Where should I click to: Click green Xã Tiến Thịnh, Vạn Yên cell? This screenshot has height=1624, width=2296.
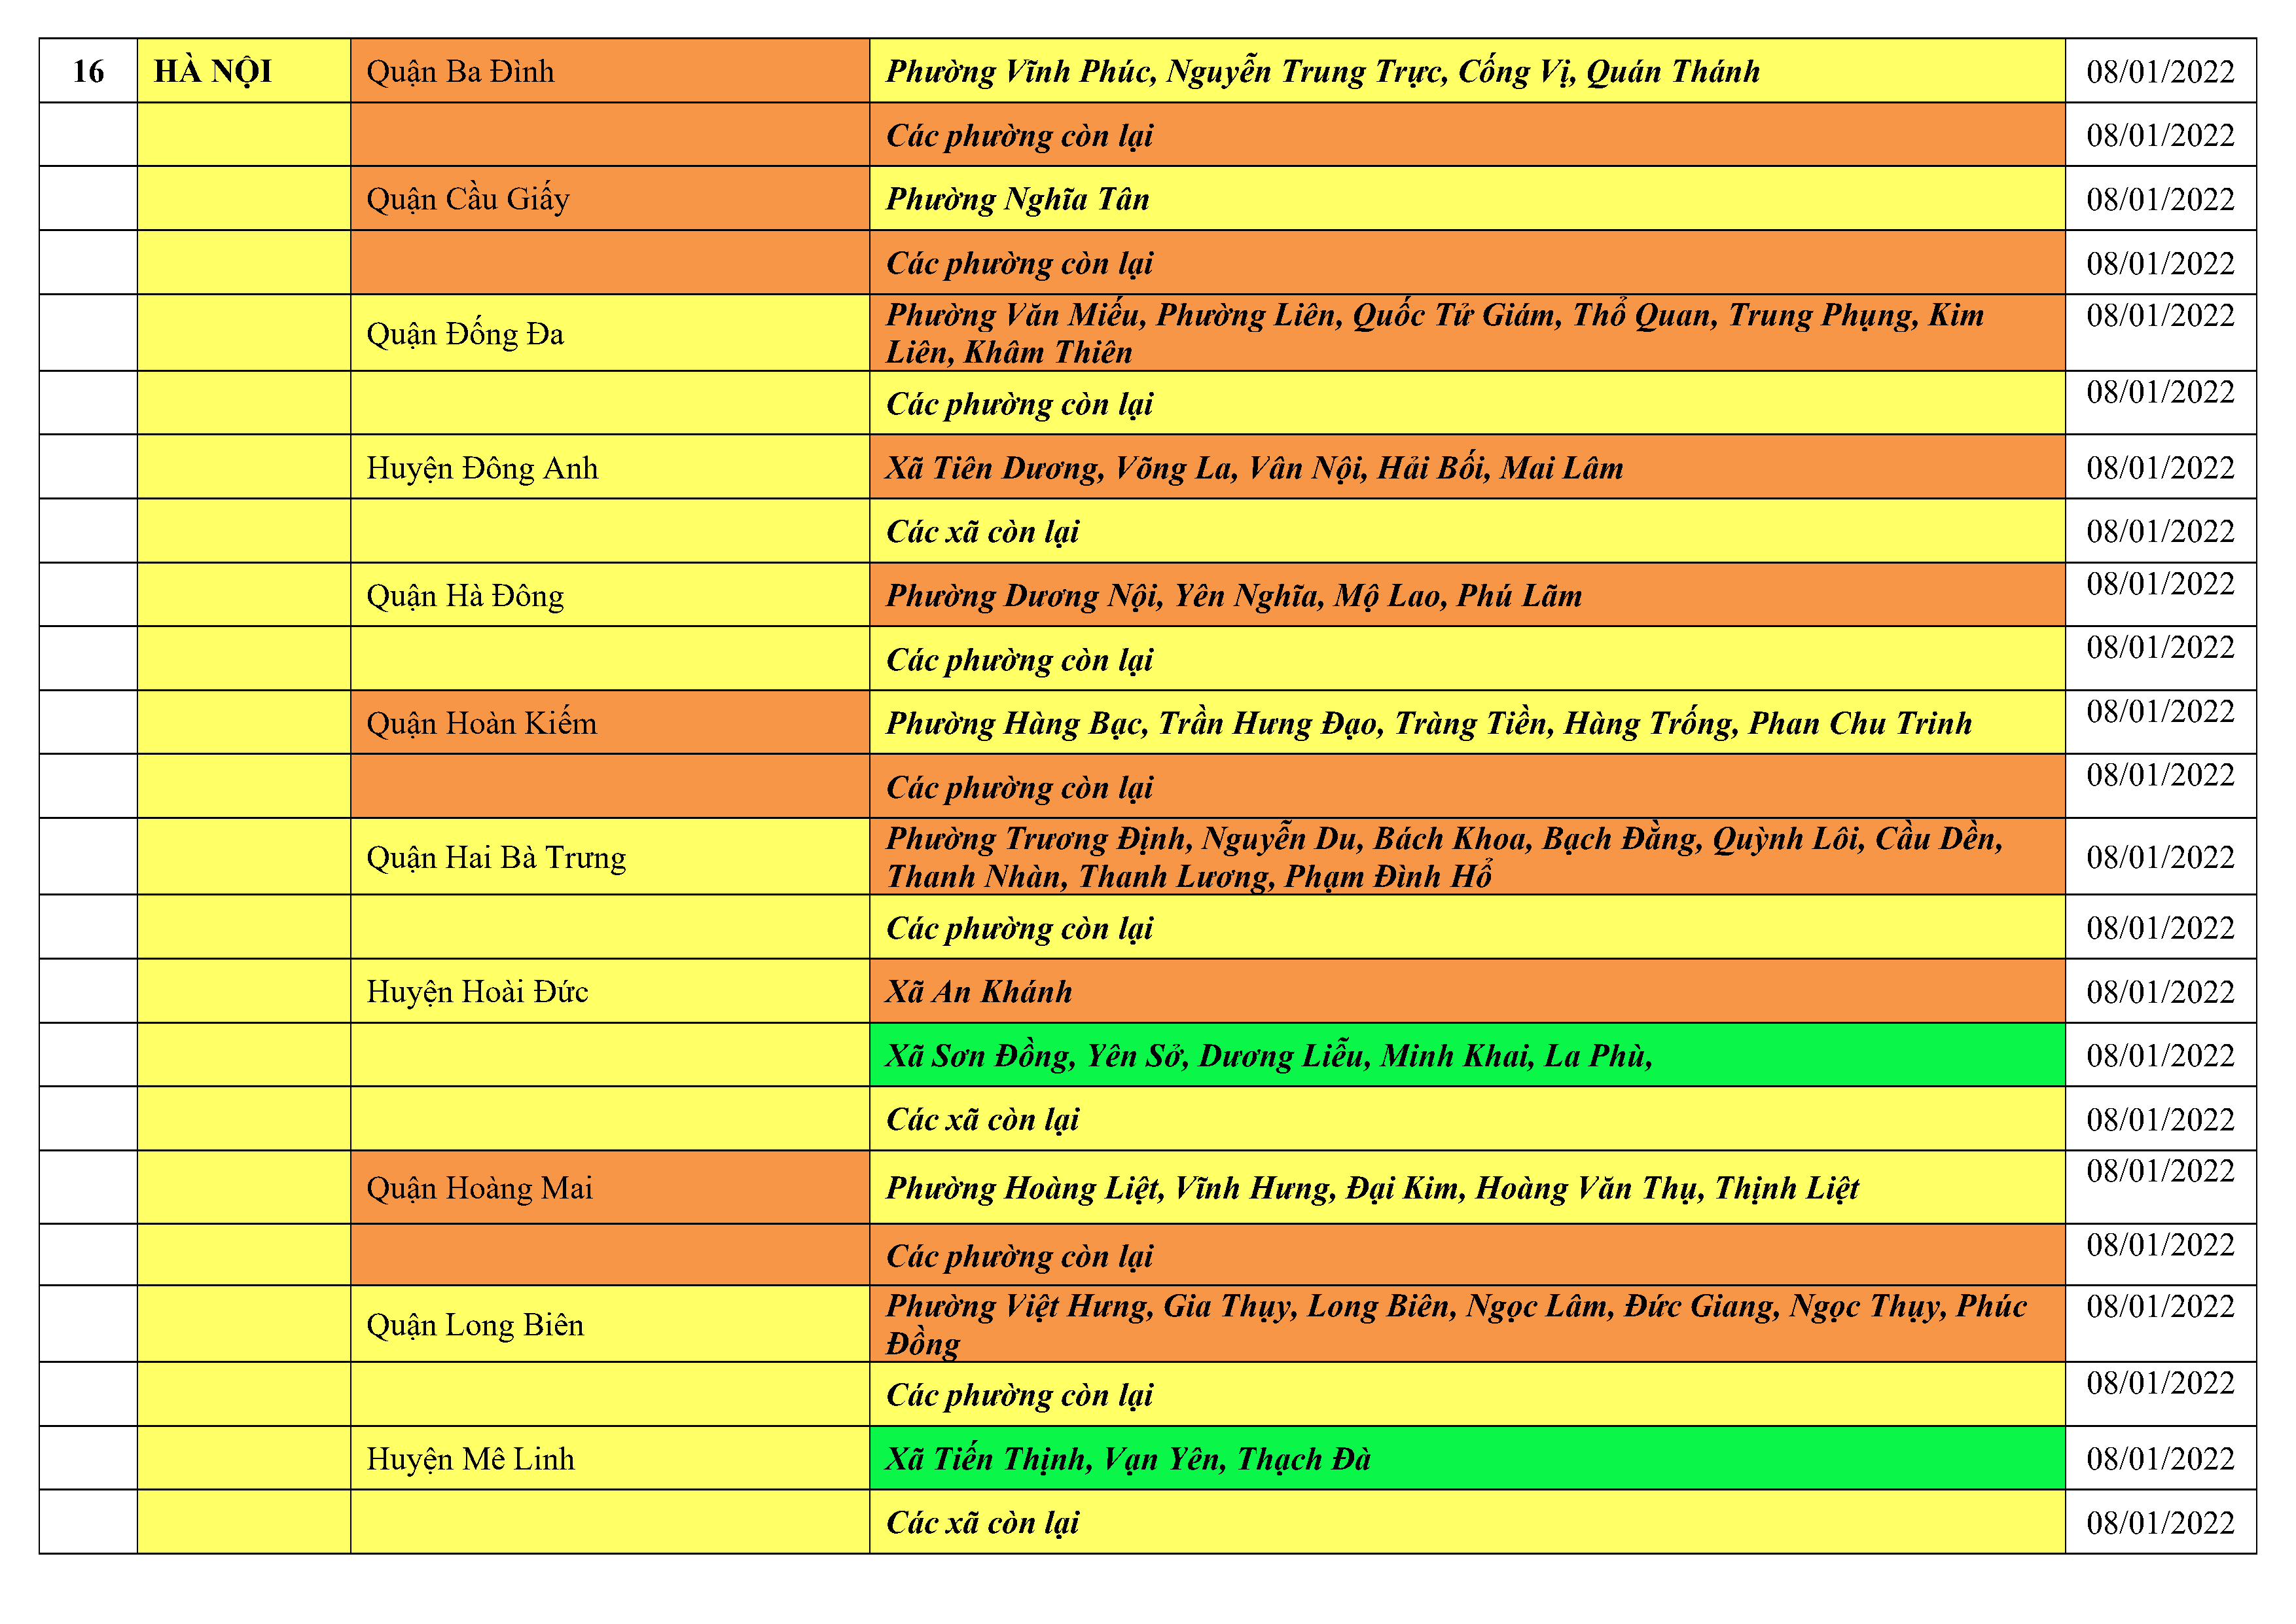pyautogui.click(x=1128, y=1459)
